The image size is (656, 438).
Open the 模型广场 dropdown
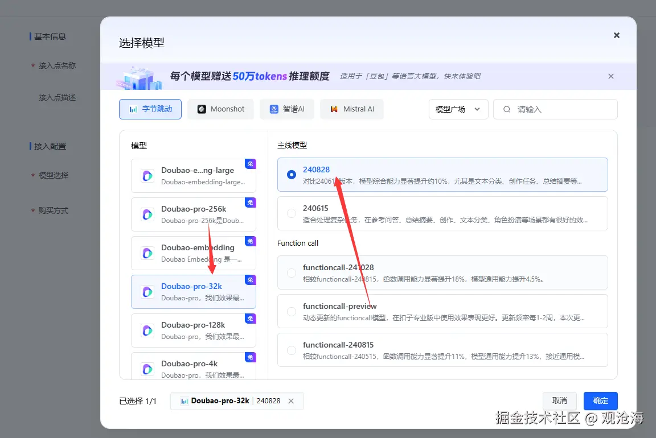(458, 109)
